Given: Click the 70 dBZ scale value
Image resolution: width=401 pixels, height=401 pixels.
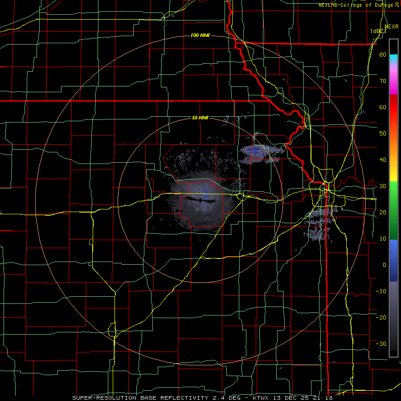Looking at the screenshot, I should coord(383,81).
